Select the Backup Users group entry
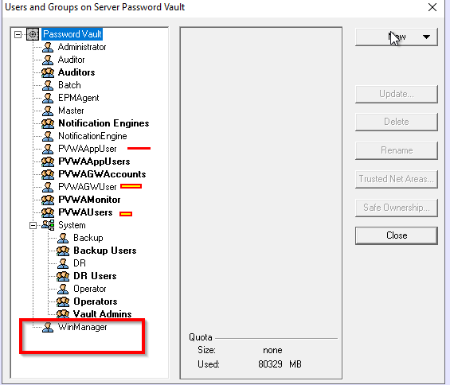The width and height of the screenshot is (450, 385). [105, 251]
